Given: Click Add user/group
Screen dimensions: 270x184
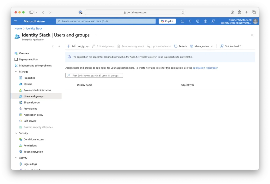Looking at the screenshot, I should coord(78,46).
